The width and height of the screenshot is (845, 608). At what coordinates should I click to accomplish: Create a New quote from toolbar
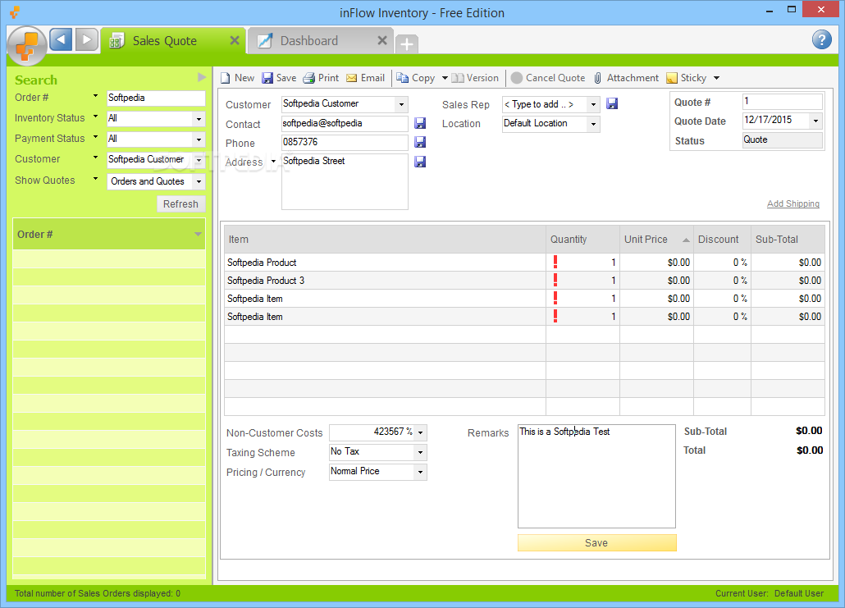[x=237, y=78]
